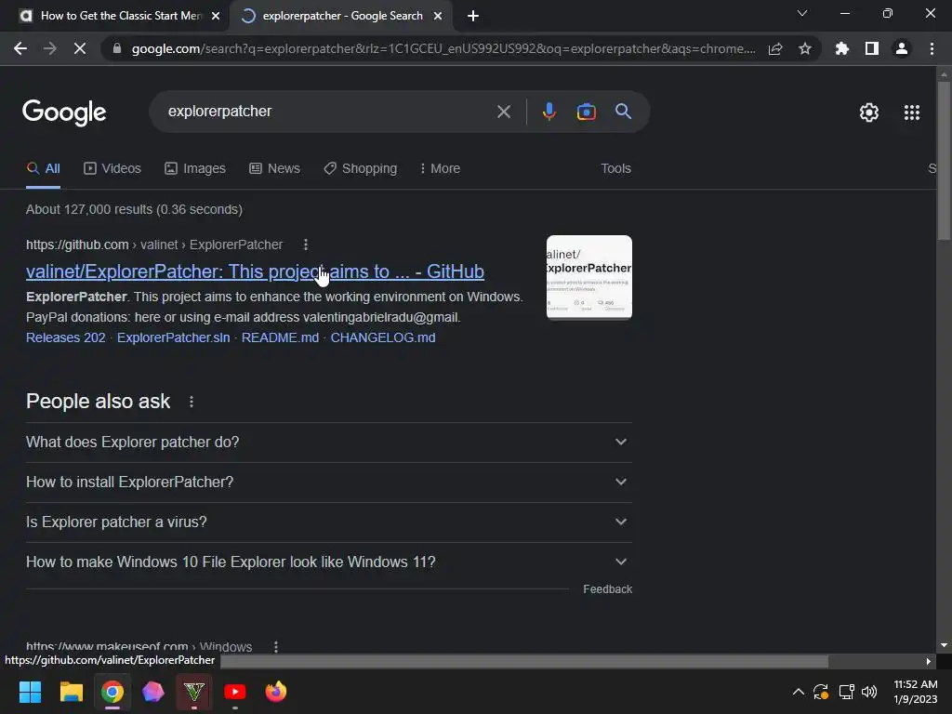Open People also ask options menu
The height and width of the screenshot is (714, 952).
point(192,402)
